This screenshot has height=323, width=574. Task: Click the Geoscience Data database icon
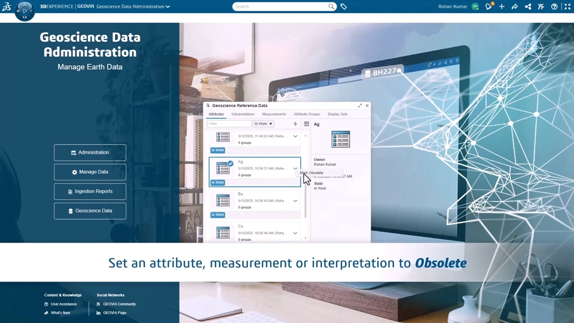71,211
